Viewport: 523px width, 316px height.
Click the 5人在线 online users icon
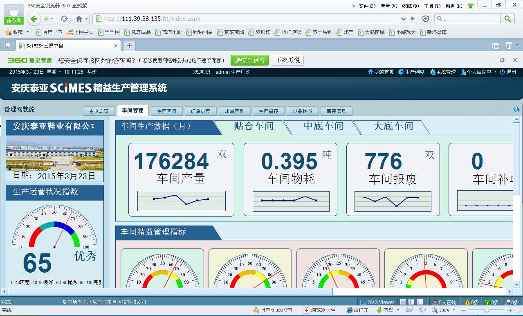coord(435,302)
